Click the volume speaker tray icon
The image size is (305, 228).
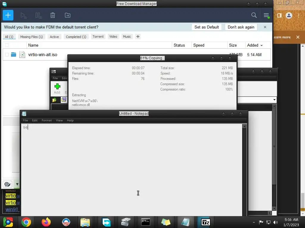point(276,222)
